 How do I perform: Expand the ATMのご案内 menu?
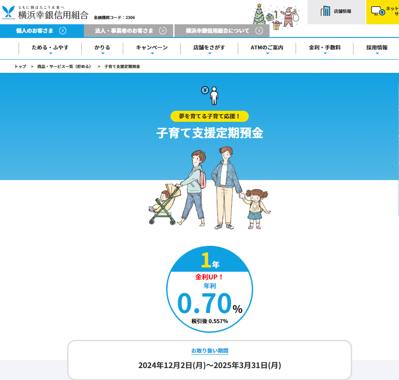267,48
